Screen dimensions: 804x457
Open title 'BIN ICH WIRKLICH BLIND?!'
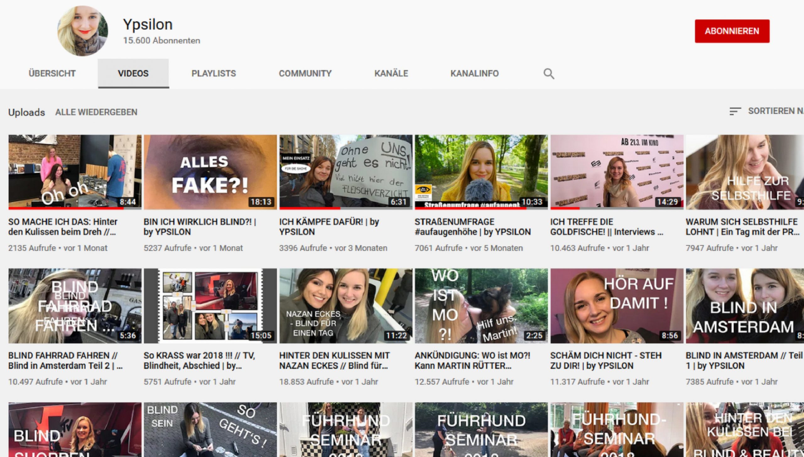(200, 227)
